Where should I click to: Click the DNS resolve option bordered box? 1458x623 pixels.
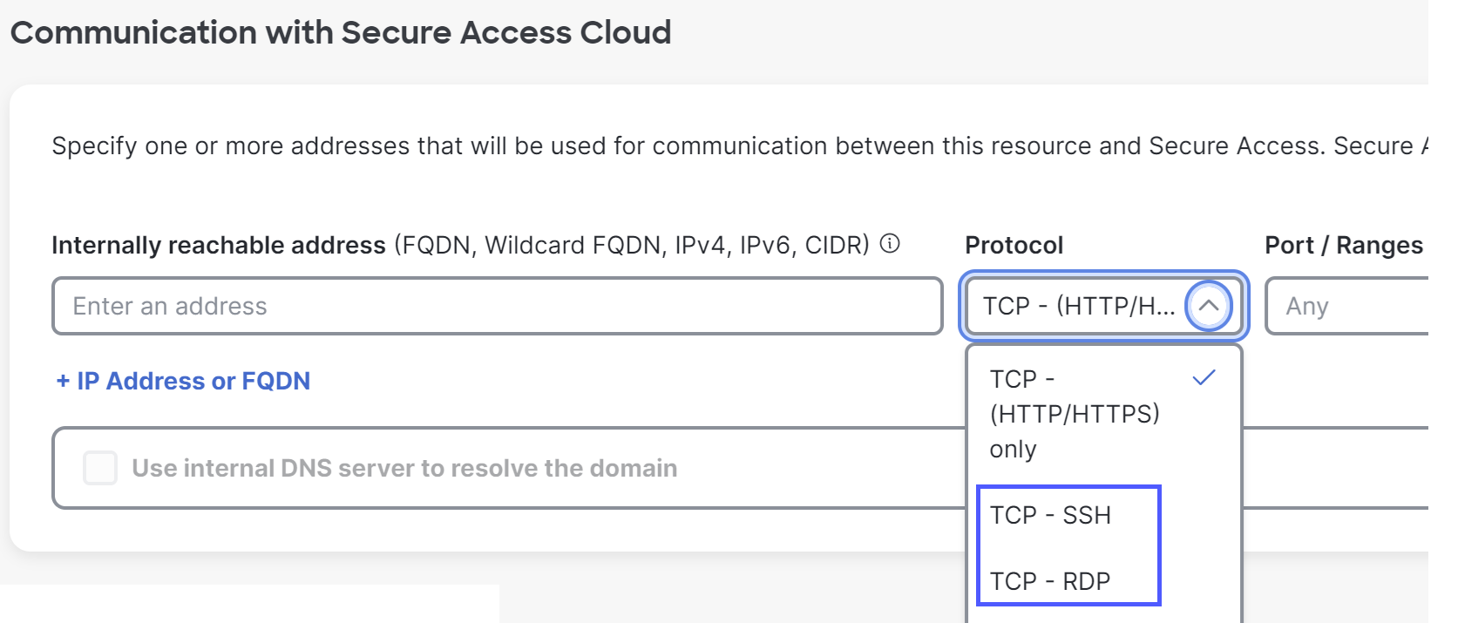[740, 468]
